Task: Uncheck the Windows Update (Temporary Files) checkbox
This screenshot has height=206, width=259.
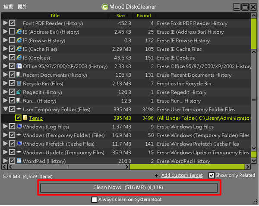Action: tap(12, 152)
